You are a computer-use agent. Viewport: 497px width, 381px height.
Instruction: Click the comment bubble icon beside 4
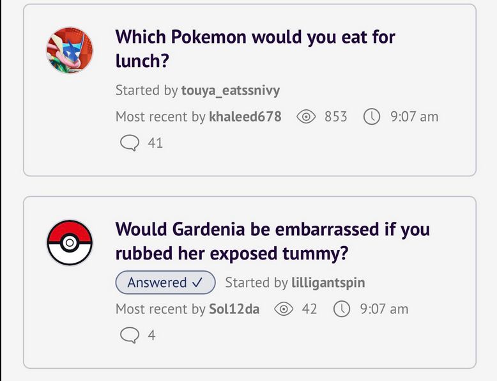coord(129,336)
